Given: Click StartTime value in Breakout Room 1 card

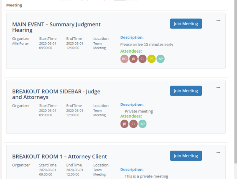Looking at the screenshot, I should tap(48, 172).
